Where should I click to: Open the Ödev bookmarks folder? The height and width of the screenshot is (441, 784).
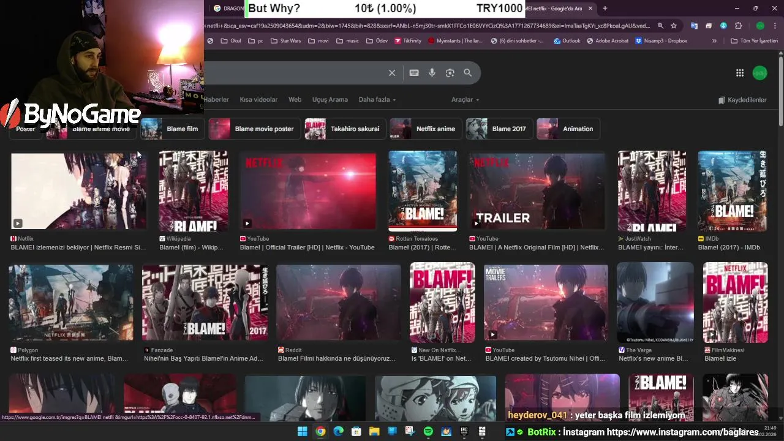377,41
